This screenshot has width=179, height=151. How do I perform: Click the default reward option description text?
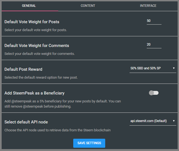pyautogui.click(x=41, y=77)
